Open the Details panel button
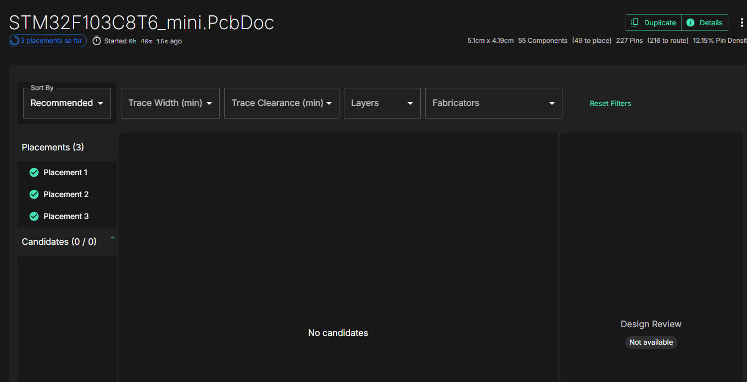 point(705,23)
